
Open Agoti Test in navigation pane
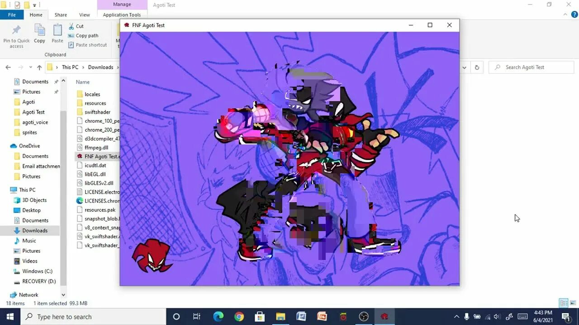point(33,112)
